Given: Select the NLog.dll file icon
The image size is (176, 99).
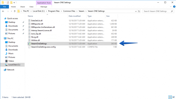Looking at the screenshot, I should point(29,37).
